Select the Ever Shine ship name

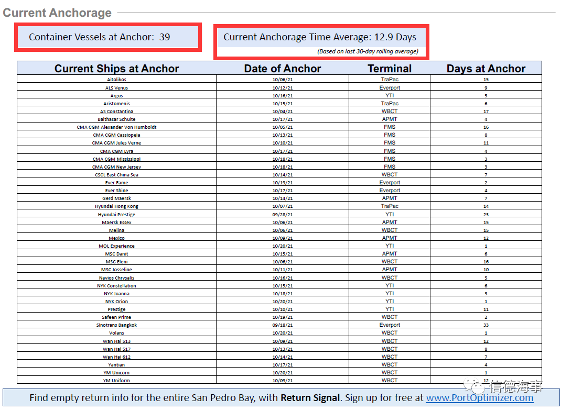click(x=116, y=190)
